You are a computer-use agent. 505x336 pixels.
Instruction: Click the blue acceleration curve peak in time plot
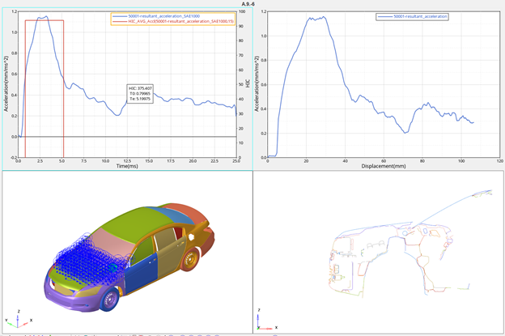click(45, 17)
